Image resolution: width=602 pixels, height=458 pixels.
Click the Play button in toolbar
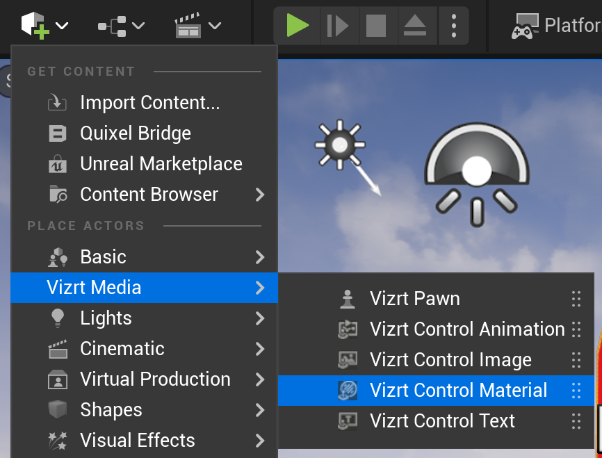point(298,26)
